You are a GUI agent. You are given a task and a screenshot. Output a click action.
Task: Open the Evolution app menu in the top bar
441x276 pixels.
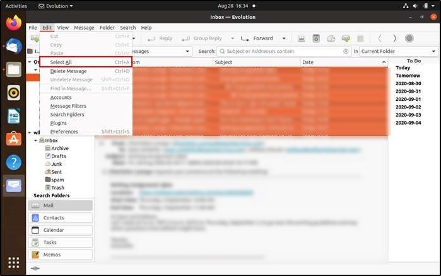click(56, 6)
